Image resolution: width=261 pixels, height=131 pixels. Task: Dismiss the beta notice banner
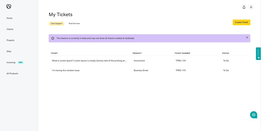[x=247, y=38]
